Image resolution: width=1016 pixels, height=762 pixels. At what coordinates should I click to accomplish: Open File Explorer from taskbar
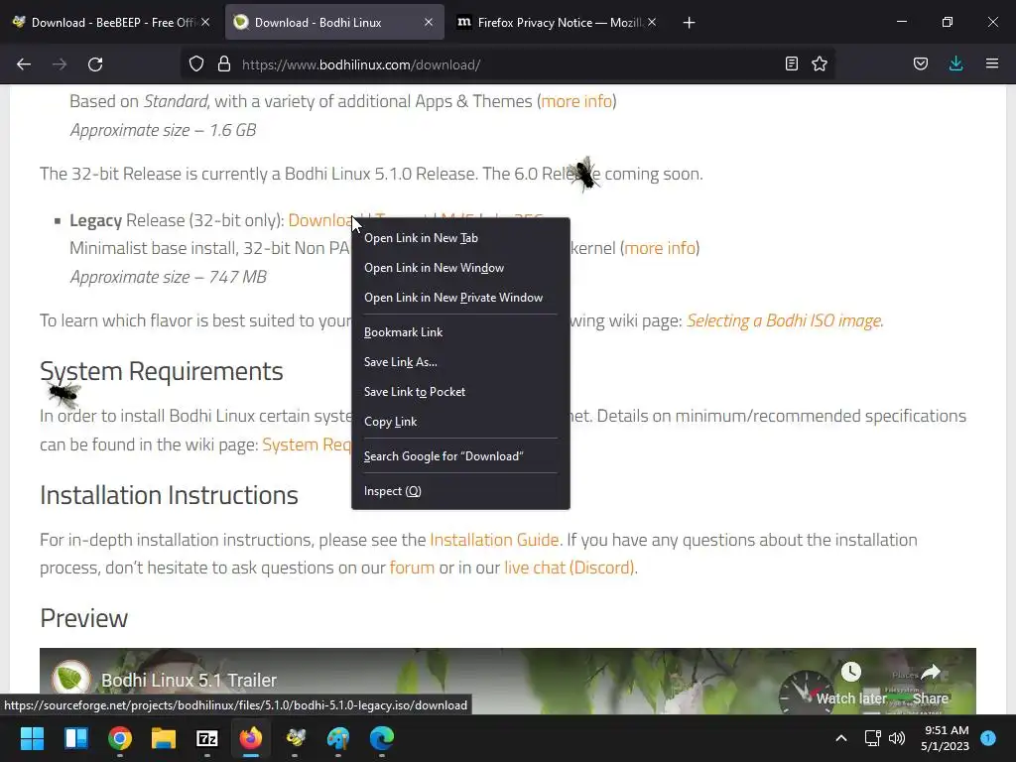pyautogui.click(x=164, y=738)
